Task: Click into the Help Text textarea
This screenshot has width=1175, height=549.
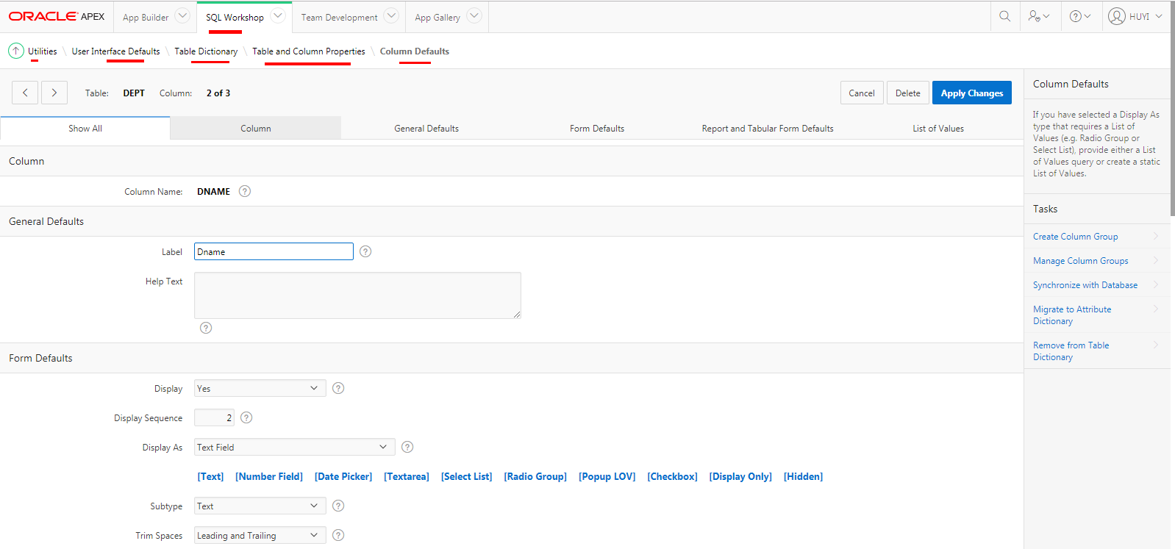Action: point(357,295)
